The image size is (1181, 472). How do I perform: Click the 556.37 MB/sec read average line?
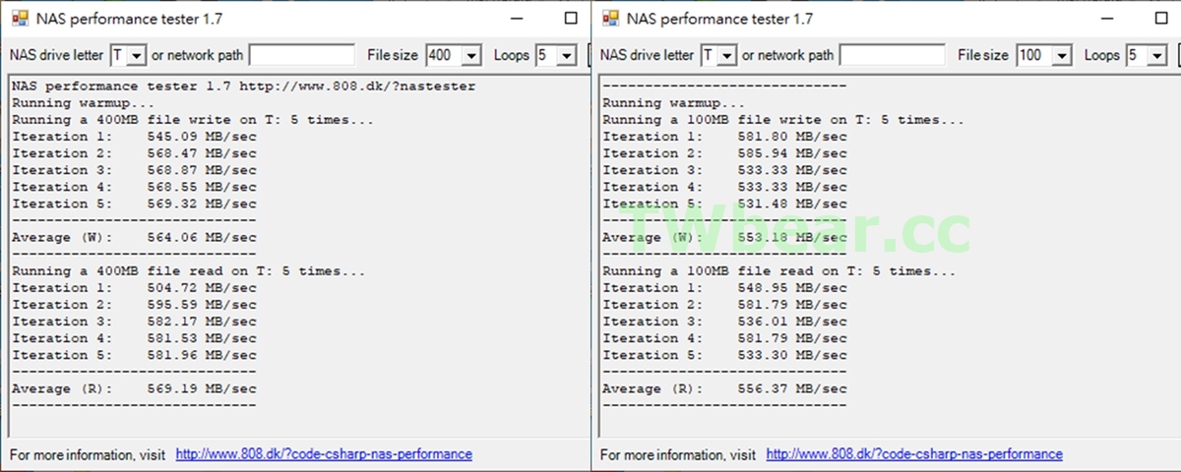pyautogui.click(x=724, y=388)
